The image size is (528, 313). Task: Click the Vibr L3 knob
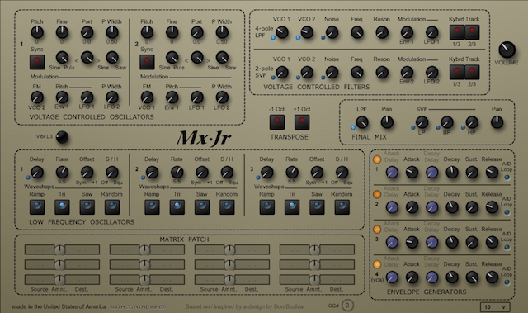pyautogui.click(x=62, y=137)
